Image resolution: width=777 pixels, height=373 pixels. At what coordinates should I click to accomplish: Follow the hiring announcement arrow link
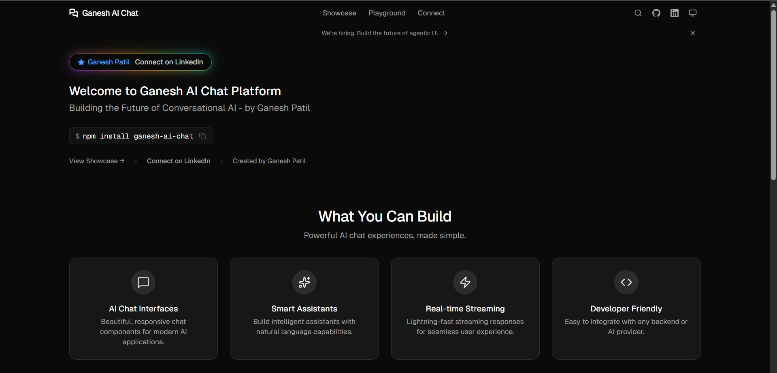click(445, 33)
